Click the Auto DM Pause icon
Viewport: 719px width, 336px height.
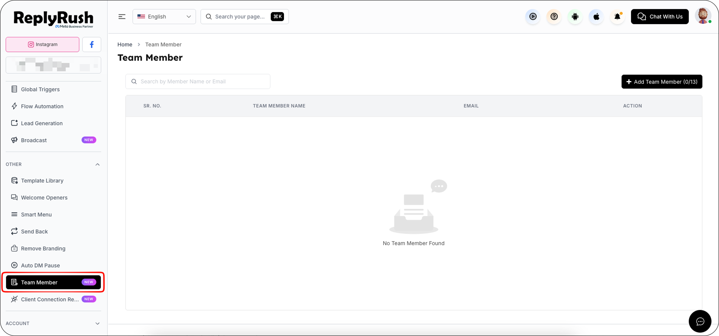[x=14, y=265]
